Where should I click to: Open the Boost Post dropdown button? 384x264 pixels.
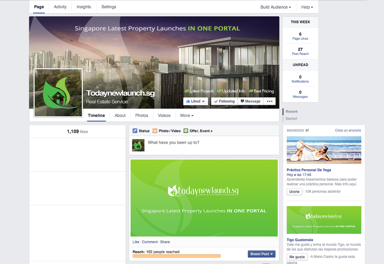tap(261, 254)
